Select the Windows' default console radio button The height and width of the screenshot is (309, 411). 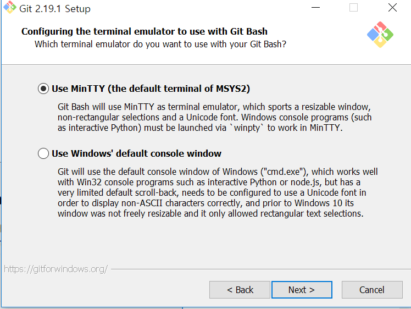[x=43, y=153]
